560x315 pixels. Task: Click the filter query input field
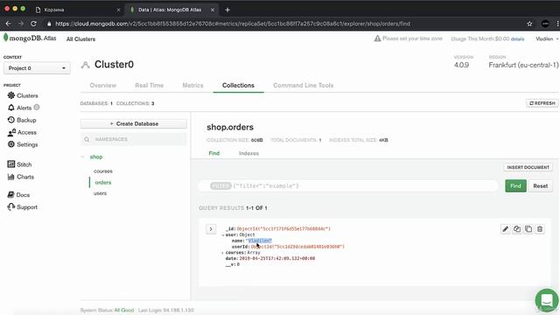click(348, 185)
